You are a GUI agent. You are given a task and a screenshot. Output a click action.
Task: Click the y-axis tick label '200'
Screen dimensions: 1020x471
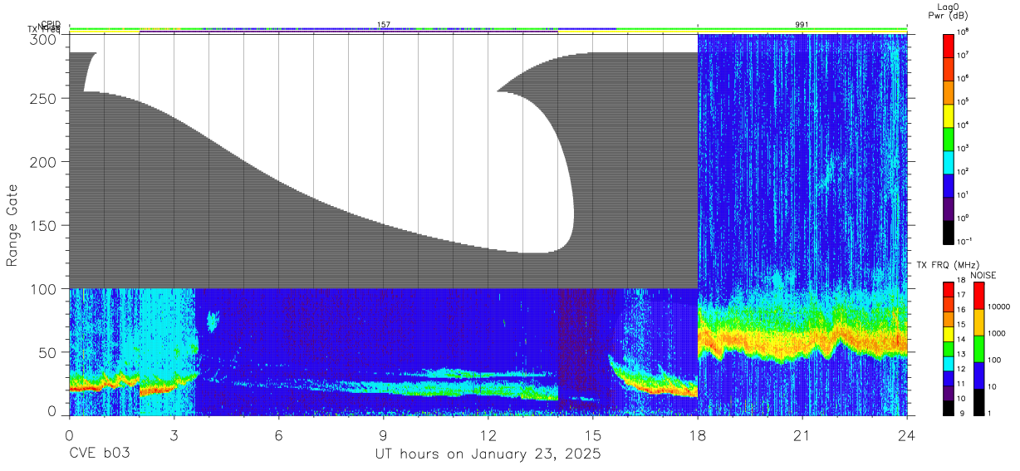coord(45,161)
